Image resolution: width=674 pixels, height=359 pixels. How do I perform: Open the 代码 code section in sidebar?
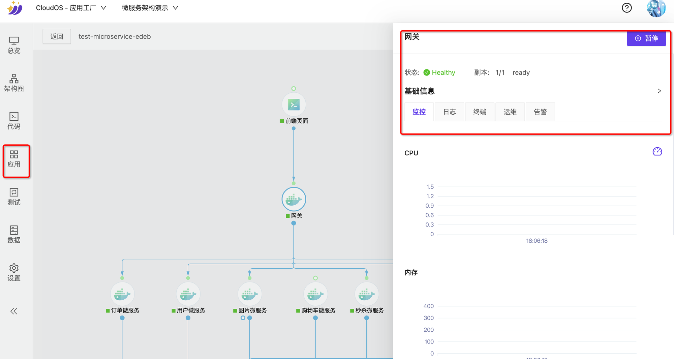pos(13,120)
